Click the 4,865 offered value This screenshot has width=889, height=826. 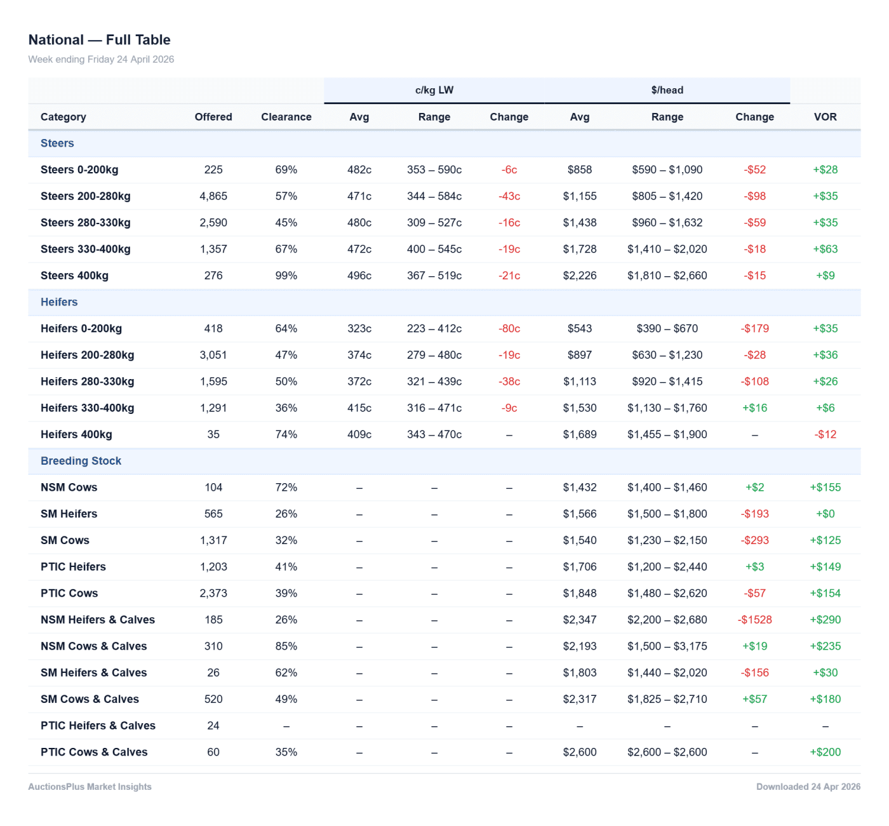click(x=213, y=196)
